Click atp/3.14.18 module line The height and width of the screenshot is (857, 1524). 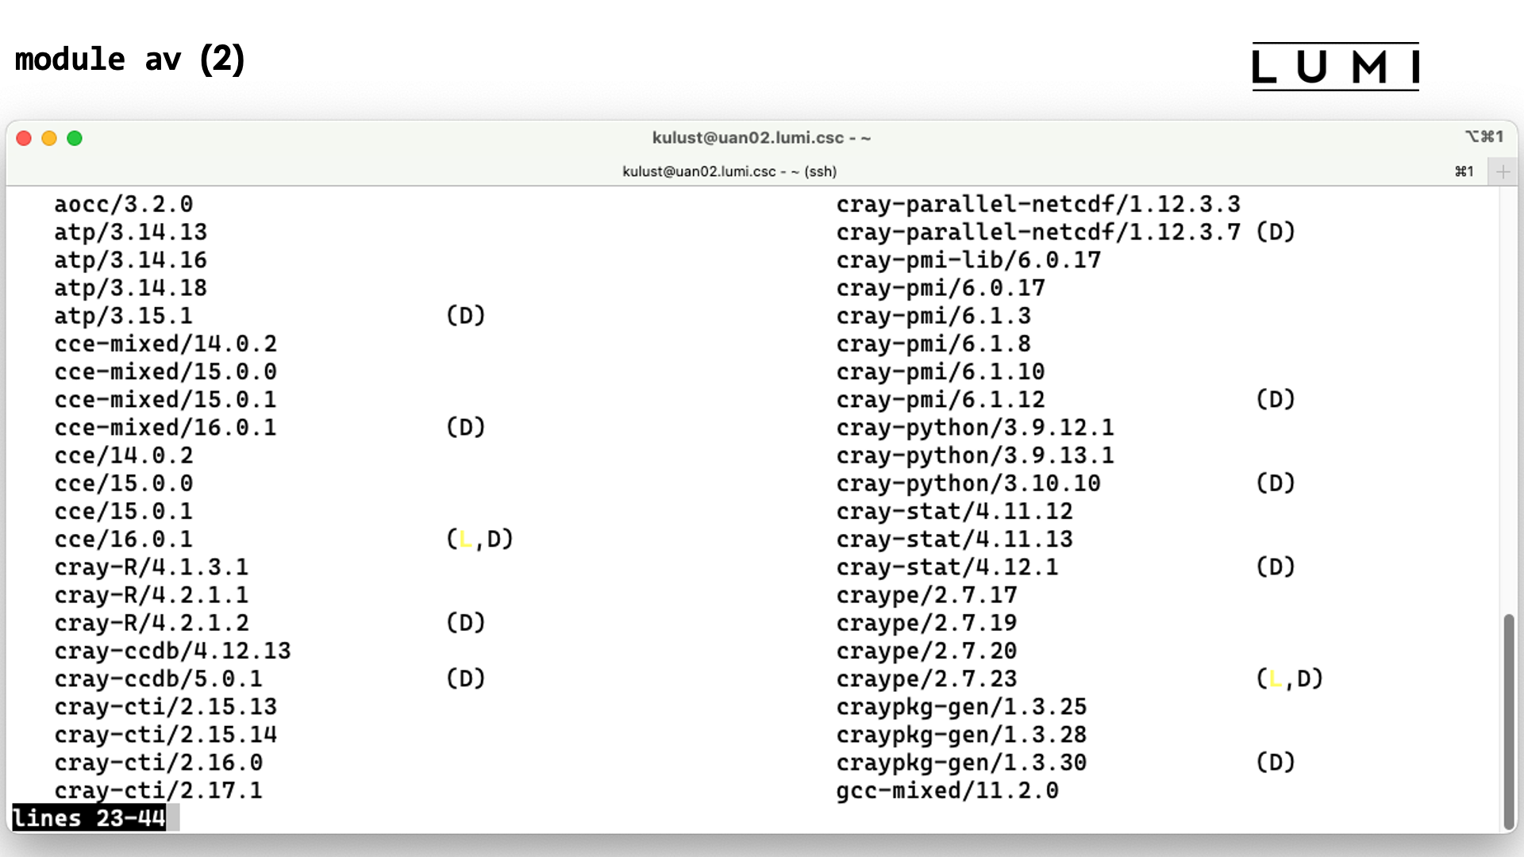pyautogui.click(x=131, y=288)
